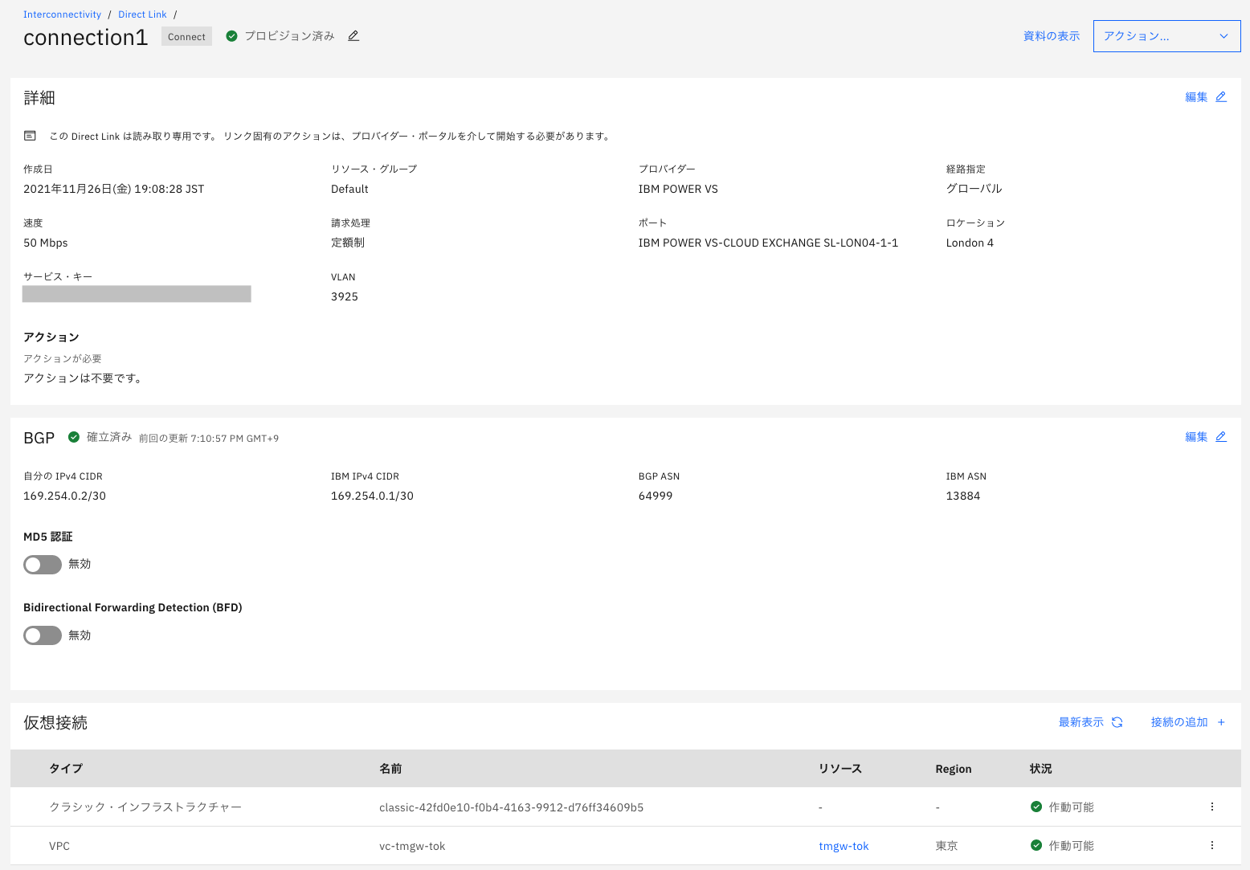Toggle MD5 認証 switch
1250x870 pixels.
[x=43, y=565]
